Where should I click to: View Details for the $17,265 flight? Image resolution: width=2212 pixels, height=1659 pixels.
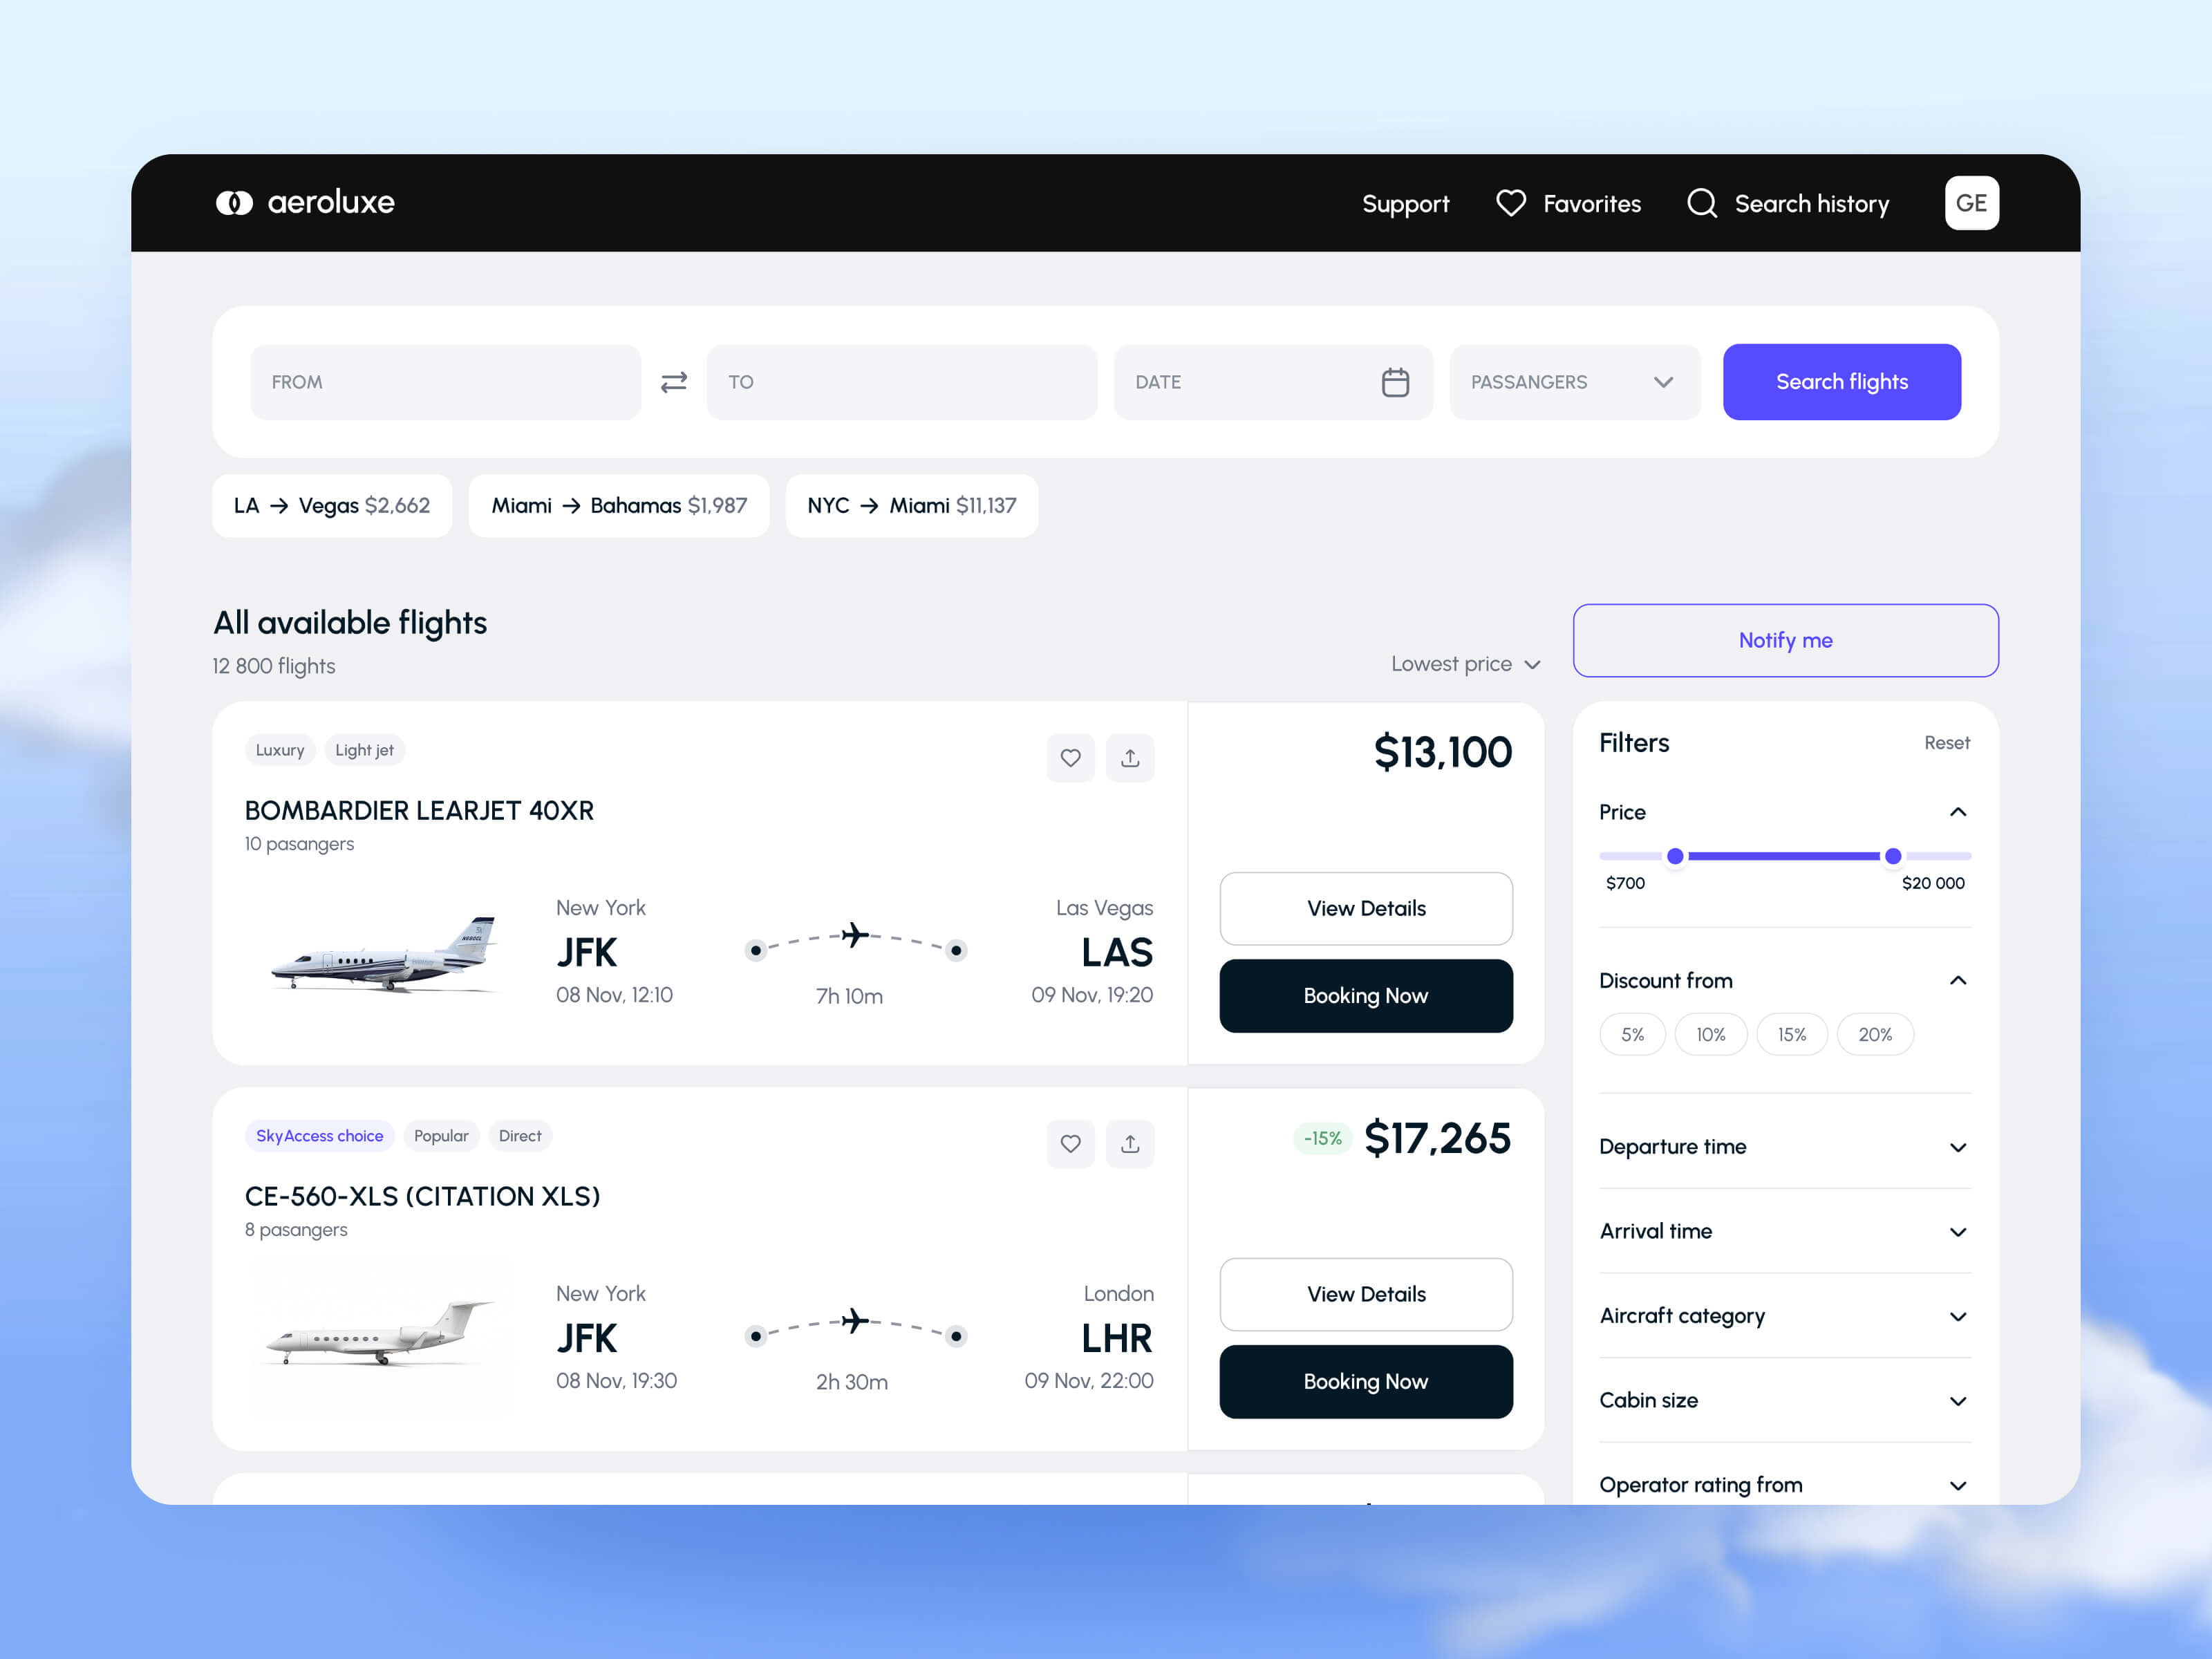(x=1366, y=1294)
